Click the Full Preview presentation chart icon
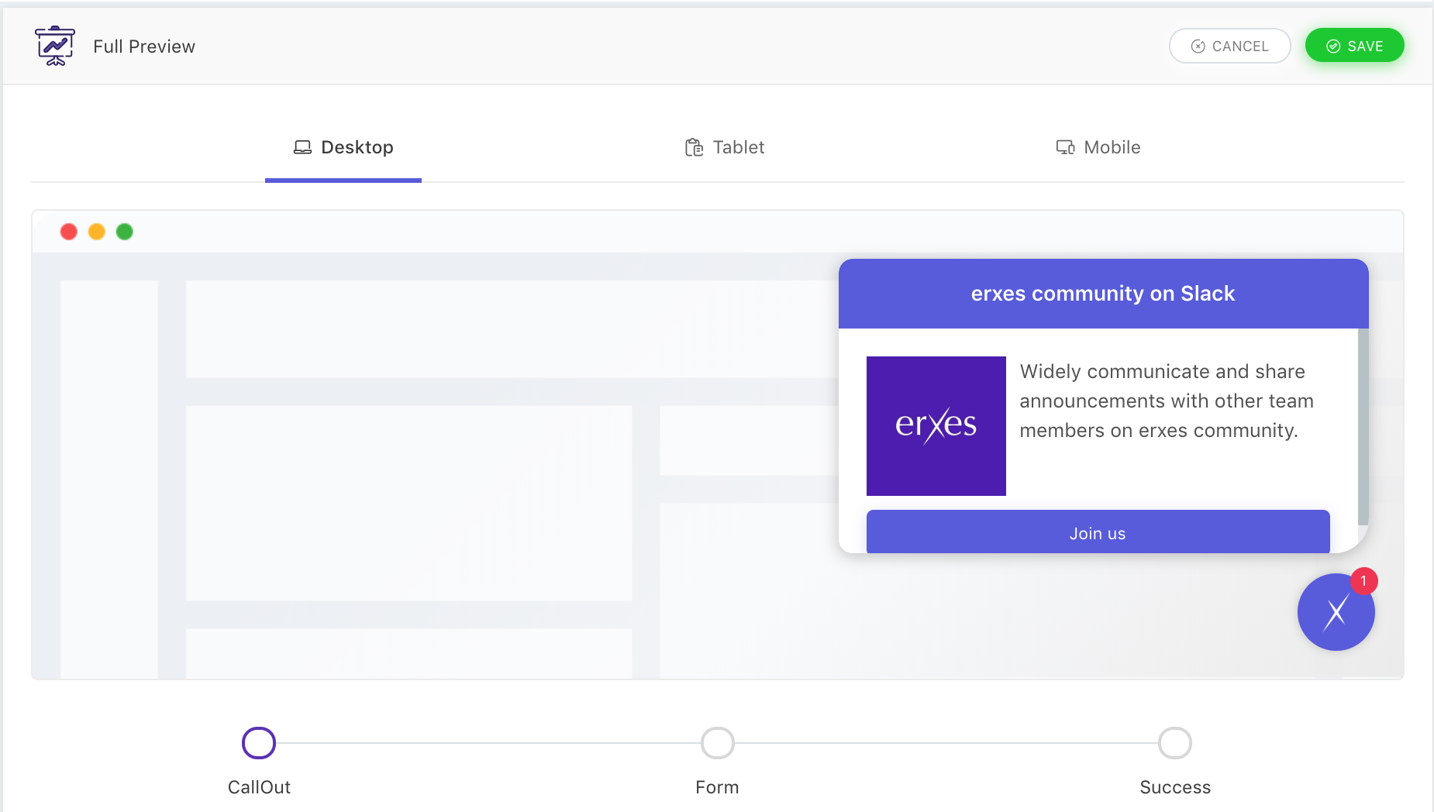 [54, 46]
